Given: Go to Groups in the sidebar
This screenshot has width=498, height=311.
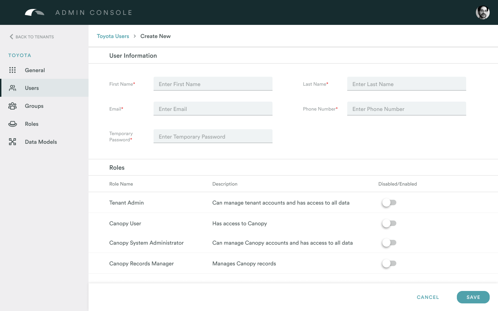Looking at the screenshot, I should [x=44, y=106].
